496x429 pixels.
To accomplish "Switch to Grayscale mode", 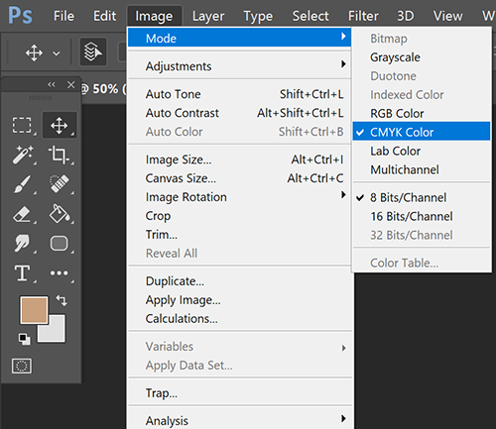I will (422, 57).
